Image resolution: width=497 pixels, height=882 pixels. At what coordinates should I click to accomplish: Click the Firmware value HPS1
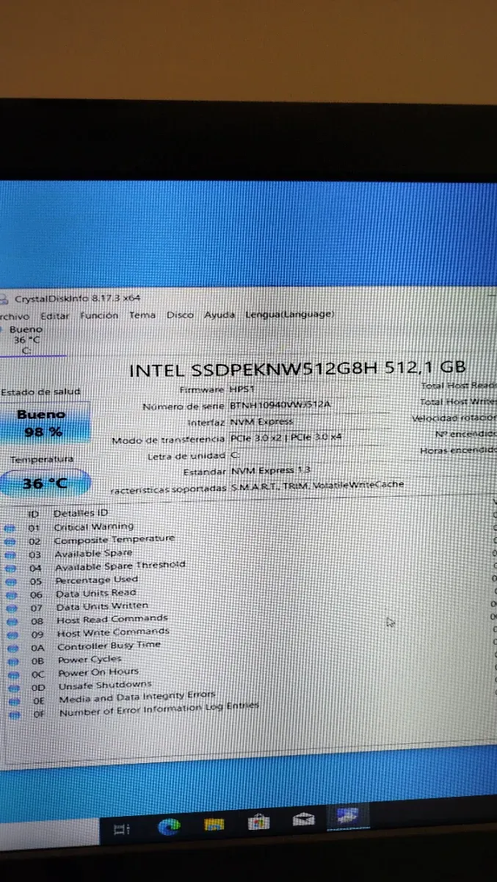(x=242, y=390)
